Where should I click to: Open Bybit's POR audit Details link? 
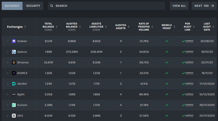point(189,94)
